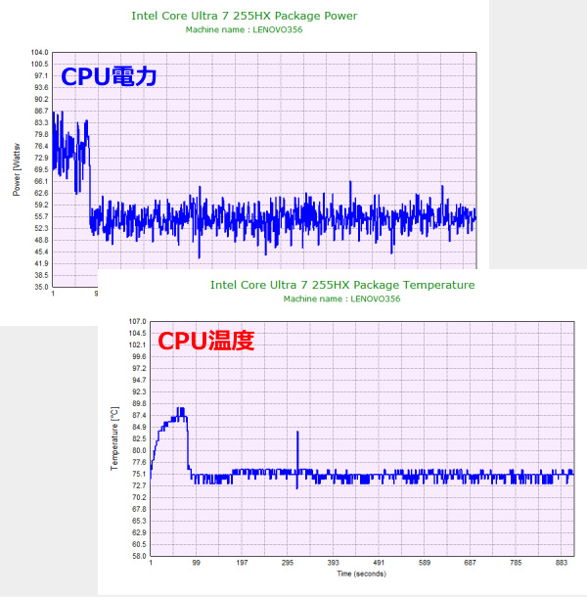This screenshot has width=587, height=597.
Task: Select the 99 second time marker
Action: tap(196, 564)
